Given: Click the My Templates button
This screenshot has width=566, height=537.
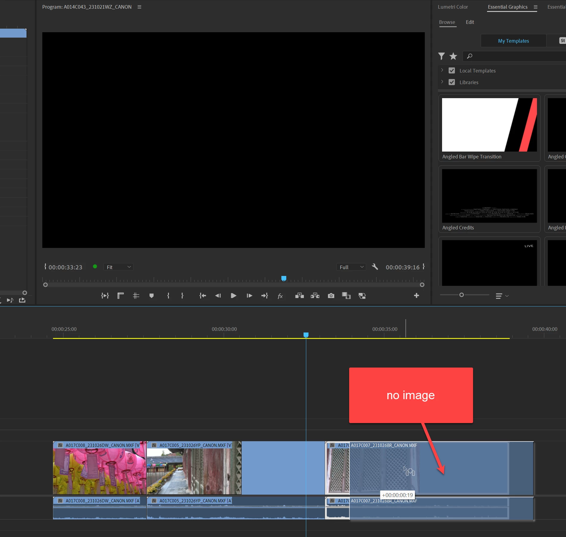Looking at the screenshot, I should point(514,41).
